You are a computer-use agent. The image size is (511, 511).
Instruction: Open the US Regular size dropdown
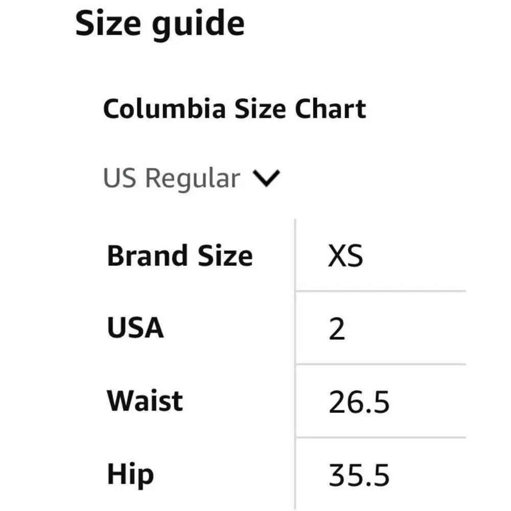pyautogui.click(x=191, y=178)
